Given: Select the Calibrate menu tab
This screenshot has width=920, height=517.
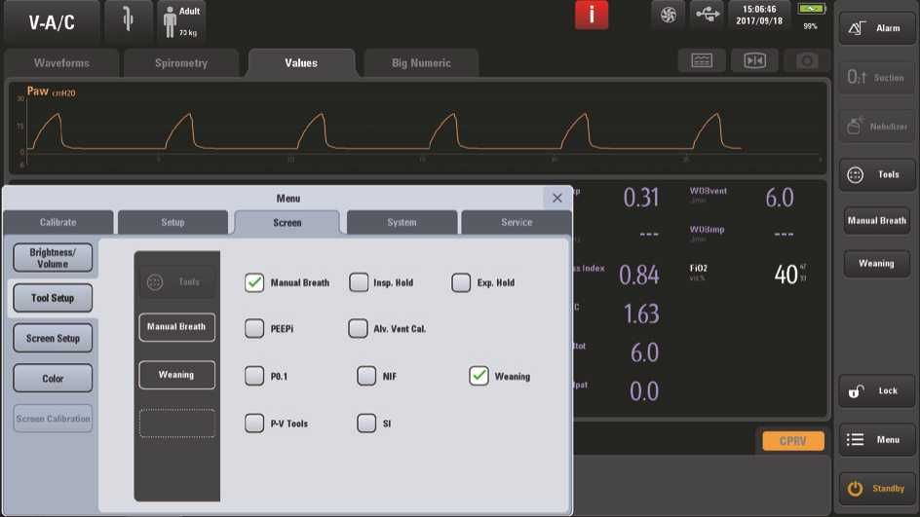Looking at the screenshot, I should [x=57, y=223].
